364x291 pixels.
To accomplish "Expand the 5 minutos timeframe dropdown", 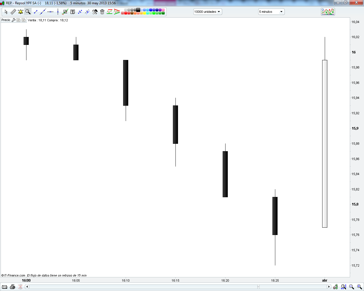I will click(x=271, y=12).
